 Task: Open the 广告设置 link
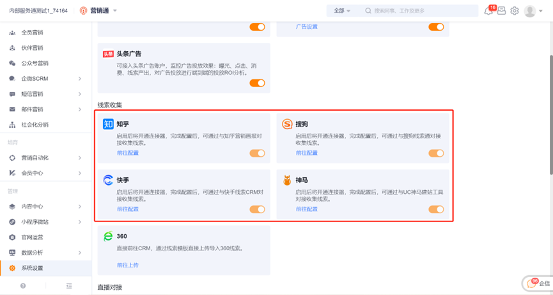click(x=306, y=26)
